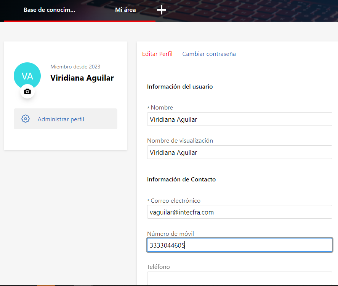The width and height of the screenshot is (338, 286).
Task: Click into the Correo electrónico field
Action: click(239, 212)
